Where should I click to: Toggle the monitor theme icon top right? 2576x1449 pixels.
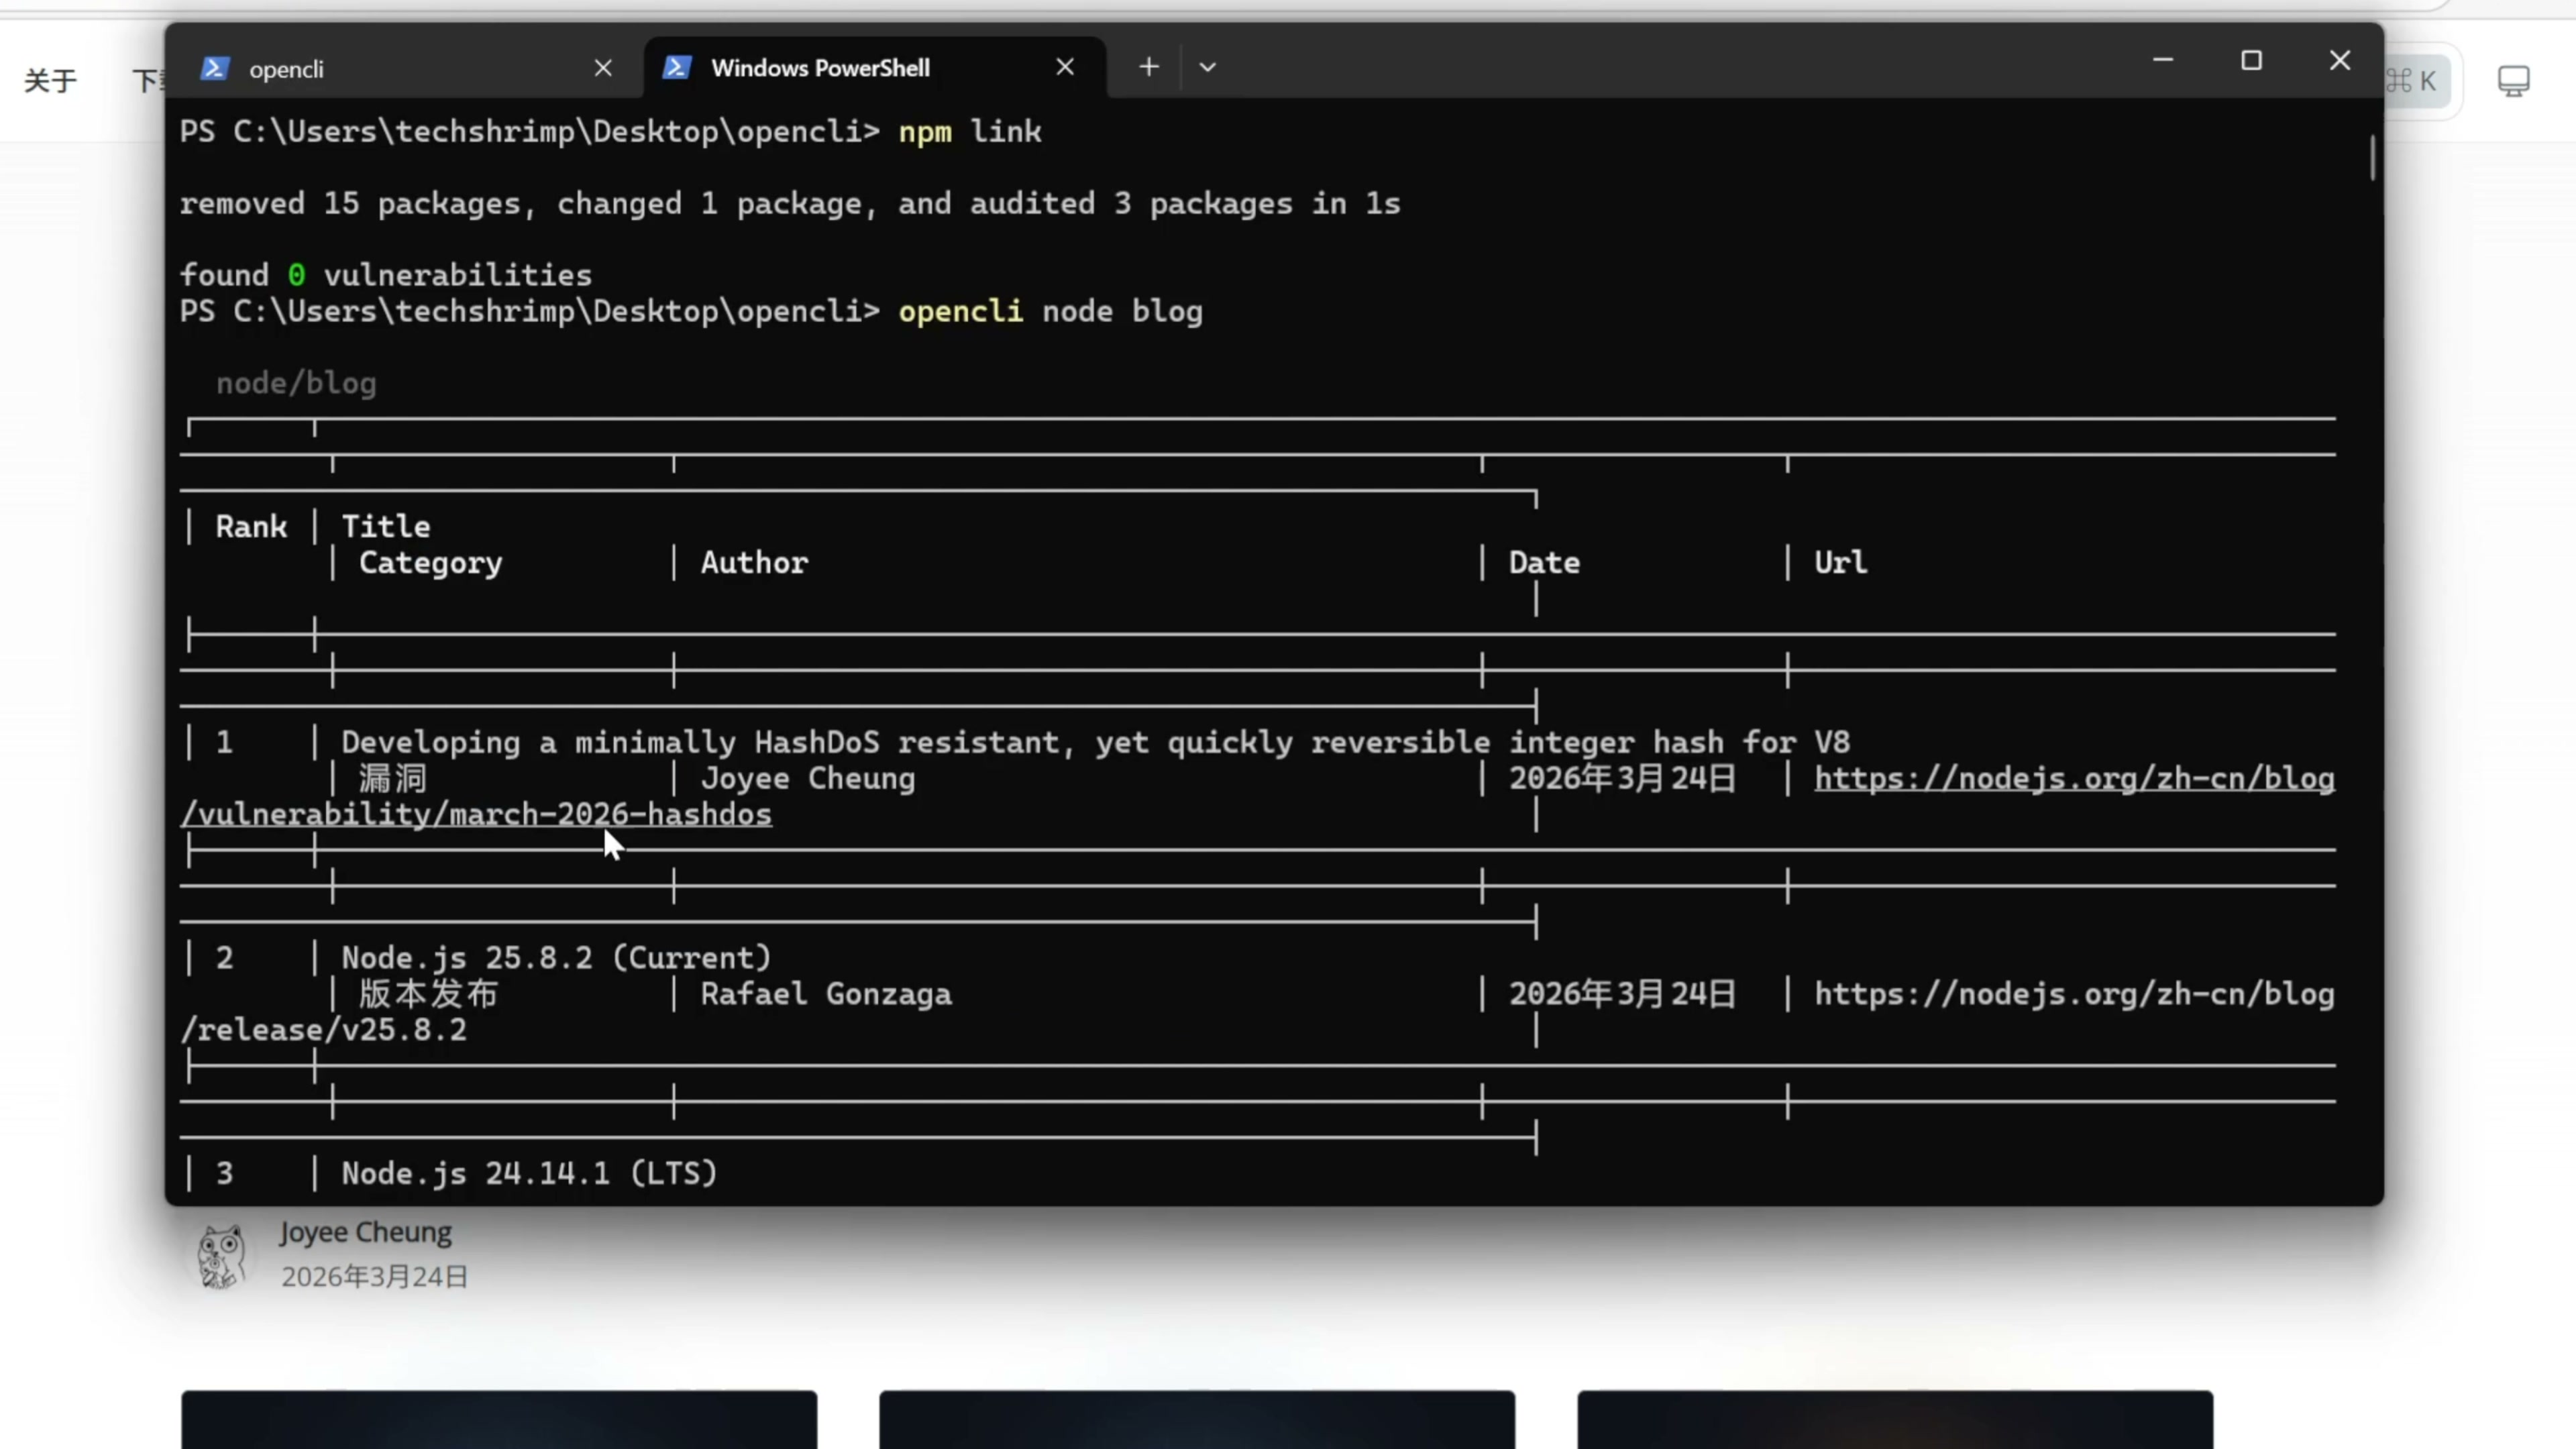[x=2513, y=81]
